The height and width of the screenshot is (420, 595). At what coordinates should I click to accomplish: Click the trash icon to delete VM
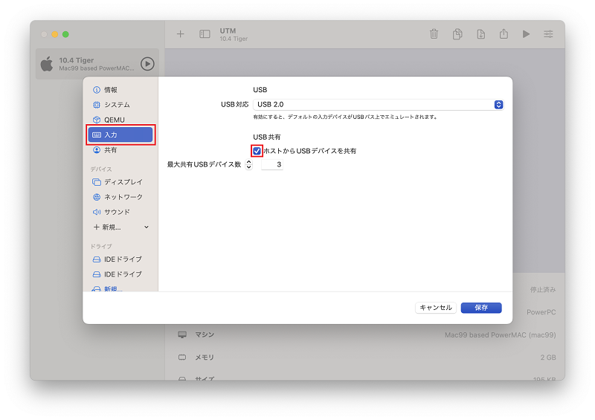(434, 34)
